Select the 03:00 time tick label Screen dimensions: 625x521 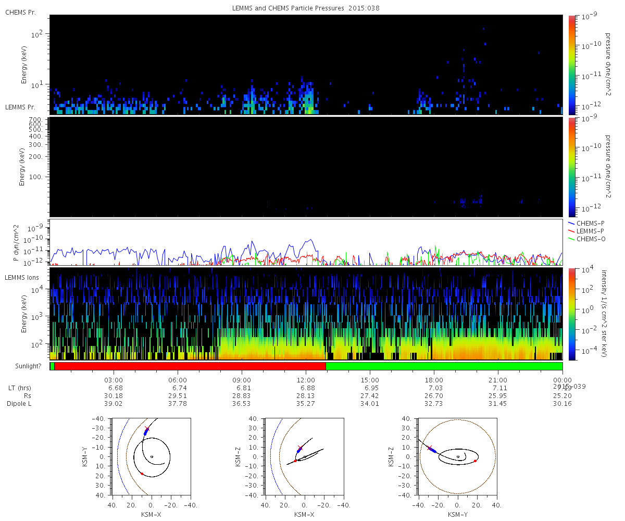tap(114, 380)
